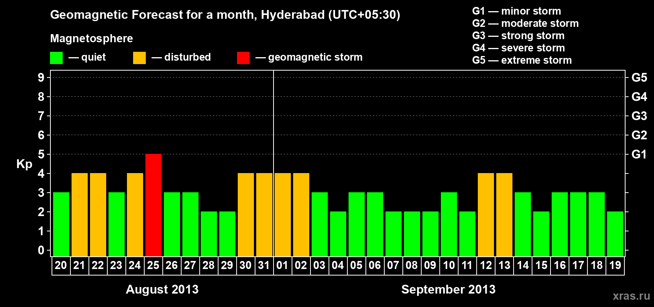Select the green bar for August 20
This screenshot has width=654, height=307.
(x=61, y=224)
